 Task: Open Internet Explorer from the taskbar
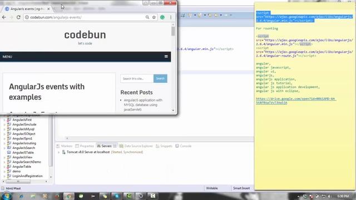pos(21,196)
